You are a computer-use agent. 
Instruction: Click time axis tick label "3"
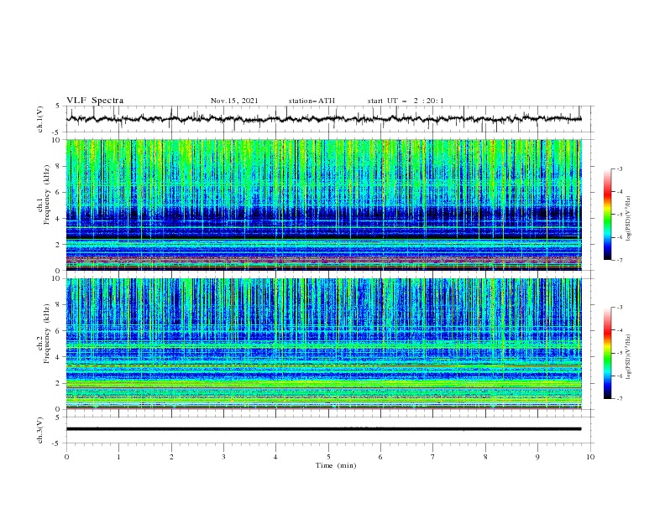223,457
